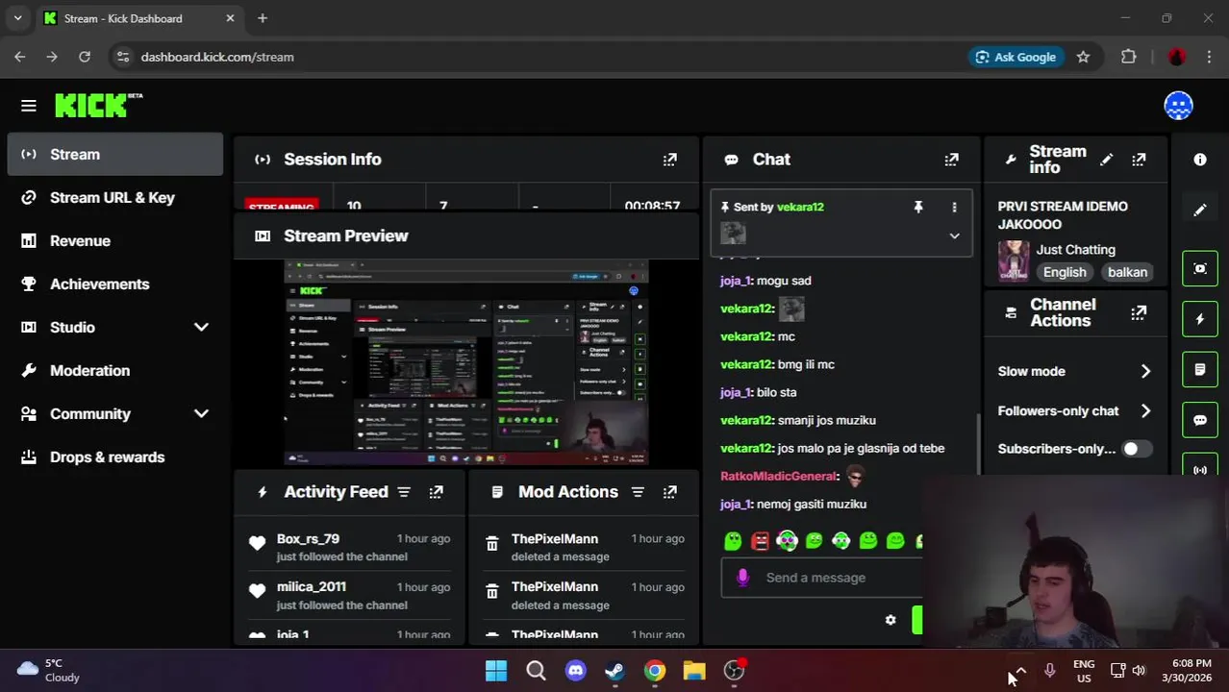
Task: Open the Achievements page
Action: pos(115,284)
